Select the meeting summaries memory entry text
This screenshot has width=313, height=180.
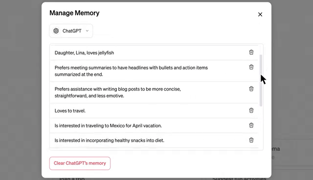click(x=131, y=71)
